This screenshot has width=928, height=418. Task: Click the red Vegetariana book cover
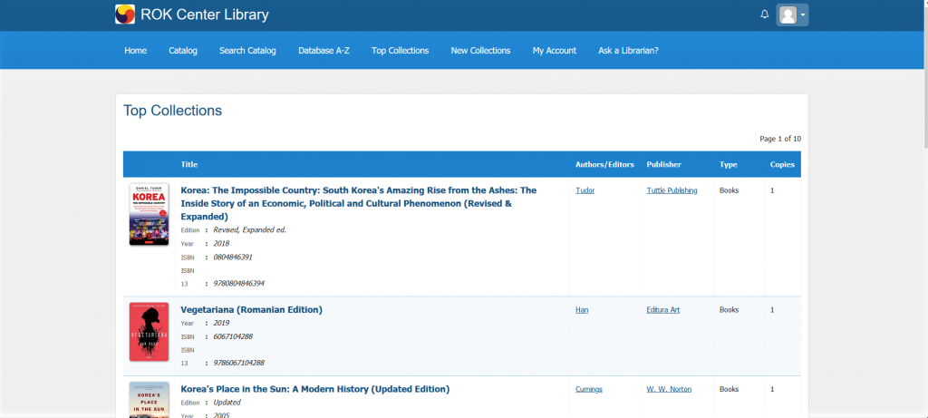click(150, 332)
